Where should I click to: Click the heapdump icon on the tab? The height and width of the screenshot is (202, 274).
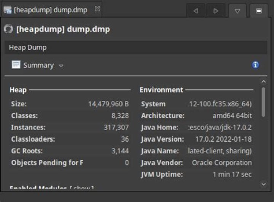(7, 10)
